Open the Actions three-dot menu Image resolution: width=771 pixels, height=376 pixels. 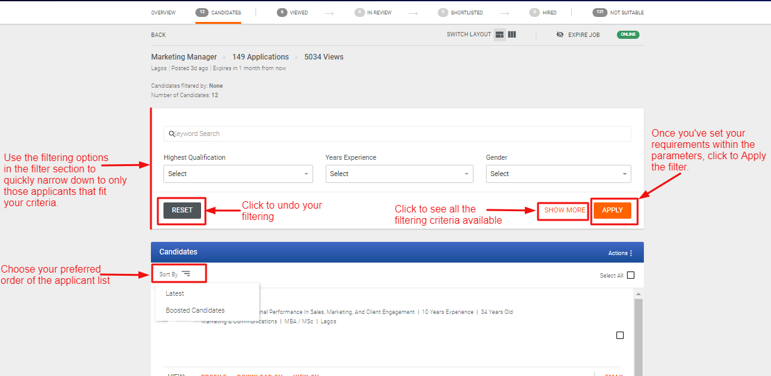[x=631, y=253]
